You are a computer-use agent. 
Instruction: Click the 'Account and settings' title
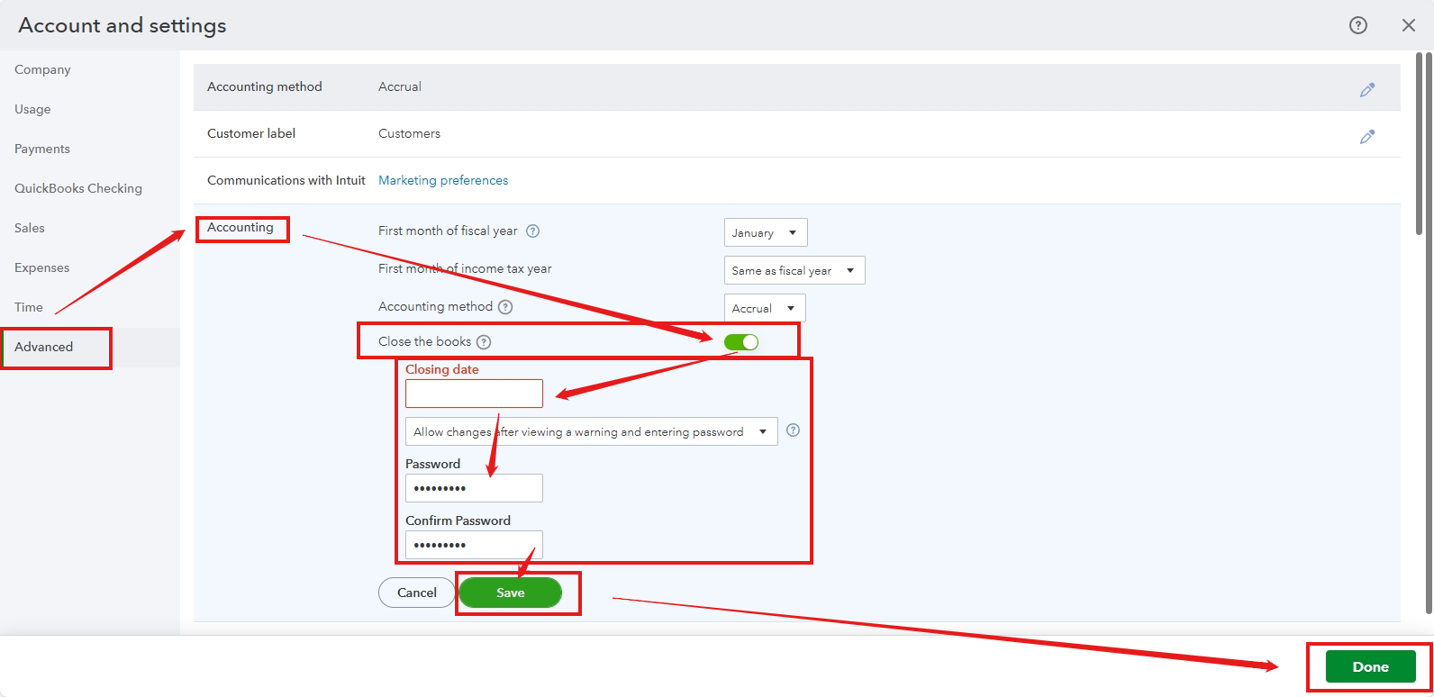pos(123,25)
